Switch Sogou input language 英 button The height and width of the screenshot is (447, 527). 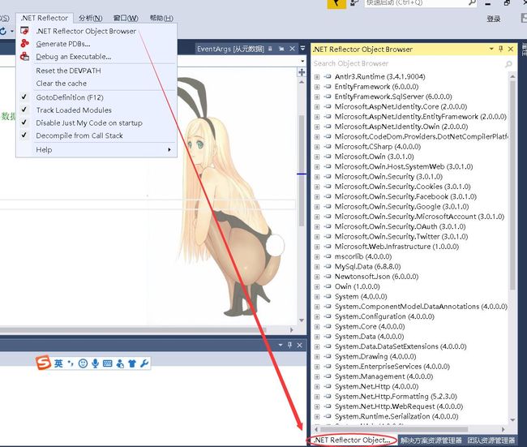(58, 363)
